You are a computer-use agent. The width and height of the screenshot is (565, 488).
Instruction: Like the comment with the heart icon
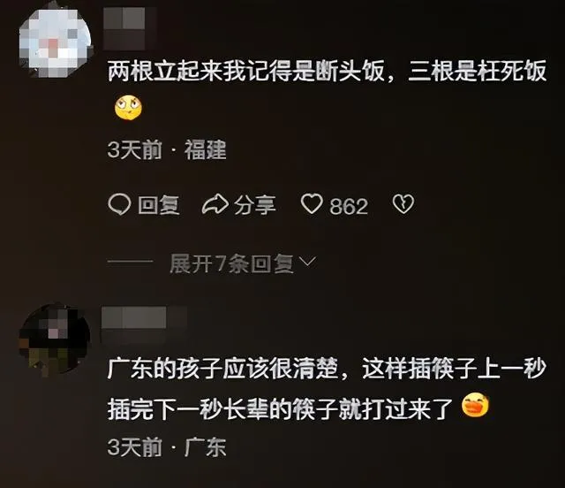[x=312, y=204]
